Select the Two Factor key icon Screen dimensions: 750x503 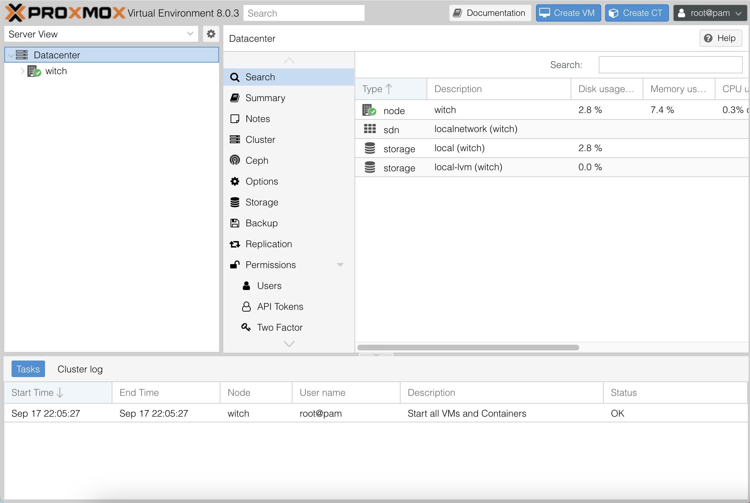click(246, 327)
